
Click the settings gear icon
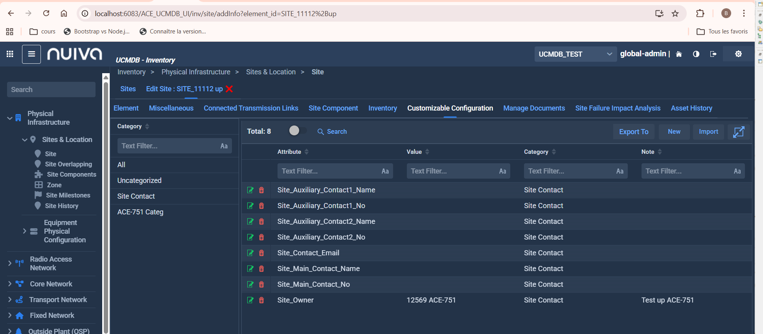click(738, 54)
